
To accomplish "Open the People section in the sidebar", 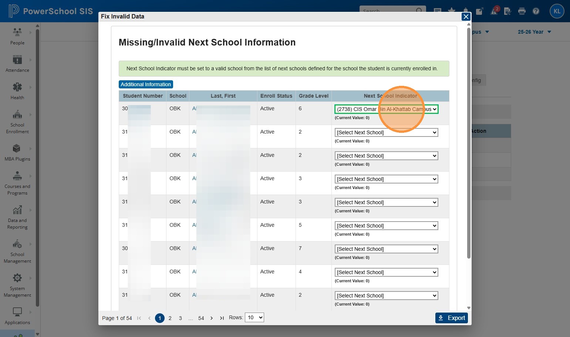I will [17, 36].
